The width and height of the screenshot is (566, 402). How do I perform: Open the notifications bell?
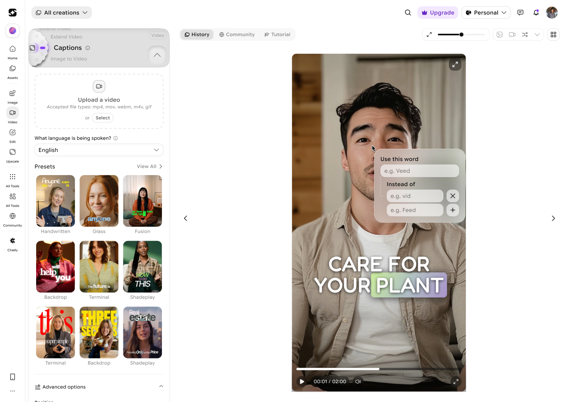[x=536, y=13]
